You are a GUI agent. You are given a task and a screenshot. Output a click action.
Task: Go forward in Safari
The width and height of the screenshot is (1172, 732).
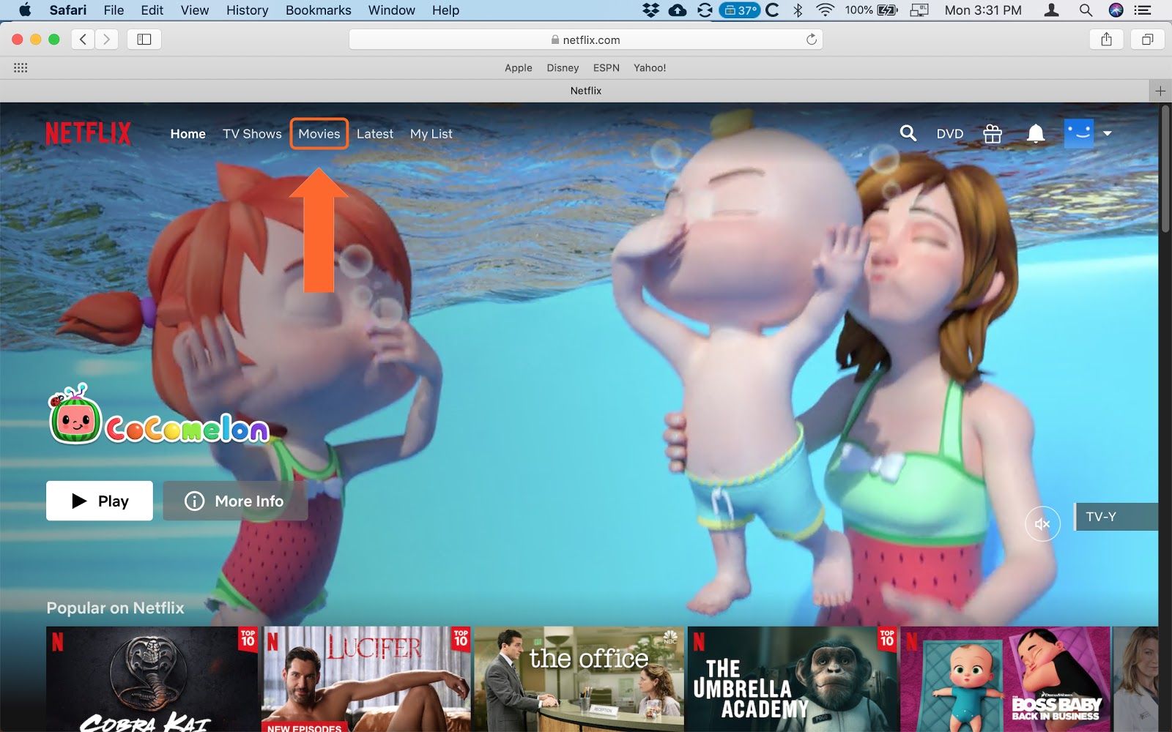pyautogui.click(x=107, y=40)
